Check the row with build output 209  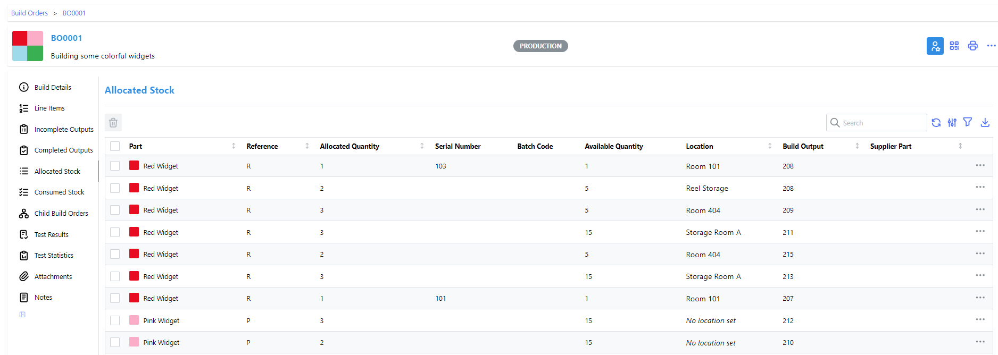tap(115, 210)
